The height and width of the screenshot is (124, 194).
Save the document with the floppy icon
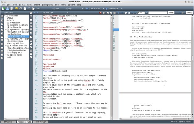tap(12, 8)
